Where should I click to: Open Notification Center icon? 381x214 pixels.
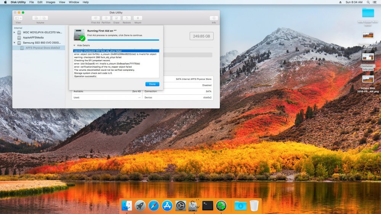[x=375, y=2]
